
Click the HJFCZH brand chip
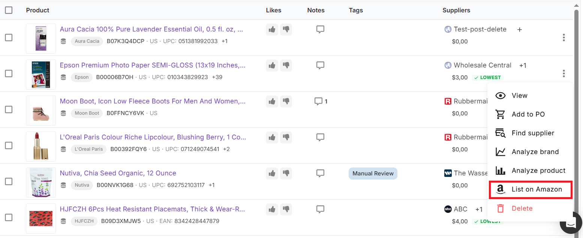pyautogui.click(x=84, y=221)
